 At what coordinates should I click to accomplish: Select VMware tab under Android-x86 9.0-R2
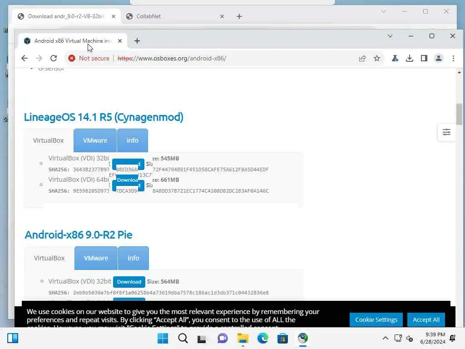coord(96,258)
